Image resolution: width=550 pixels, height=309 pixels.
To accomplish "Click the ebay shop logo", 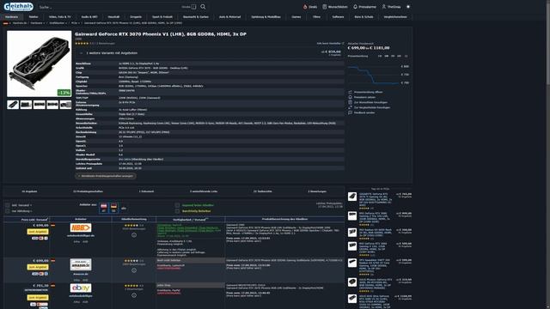I will tap(81, 288).
